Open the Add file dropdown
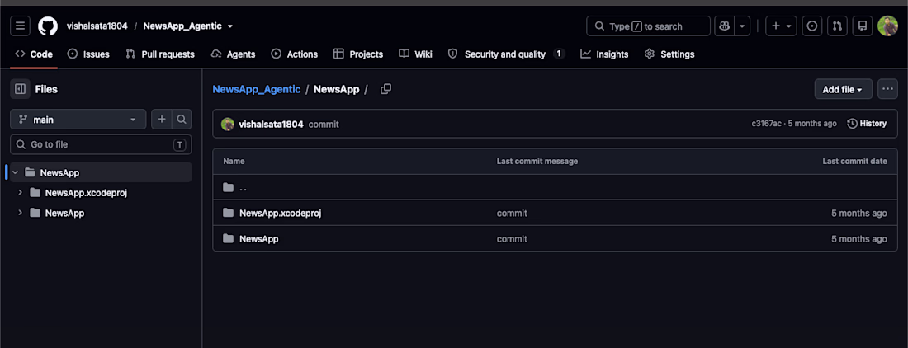This screenshot has height=348, width=908. [843, 89]
